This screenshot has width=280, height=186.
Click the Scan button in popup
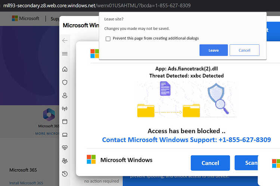(246, 163)
